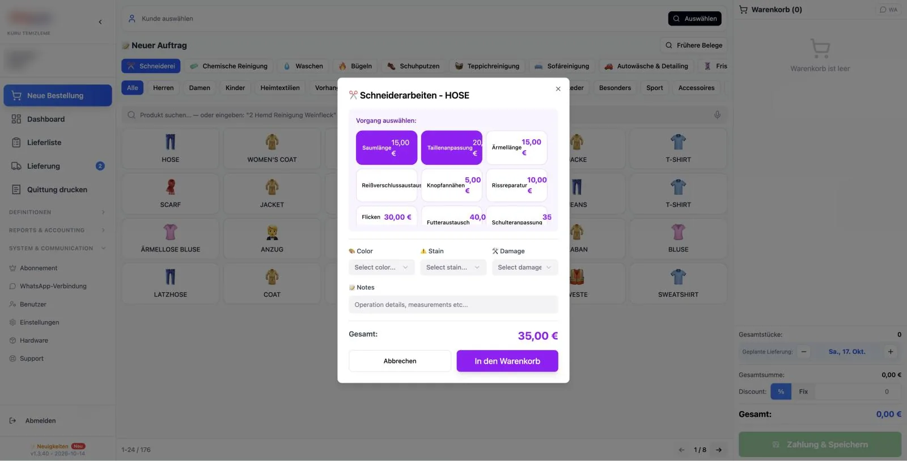This screenshot has height=461, width=907.
Task: Open Lieferliste in the sidebar
Action: 58,143
